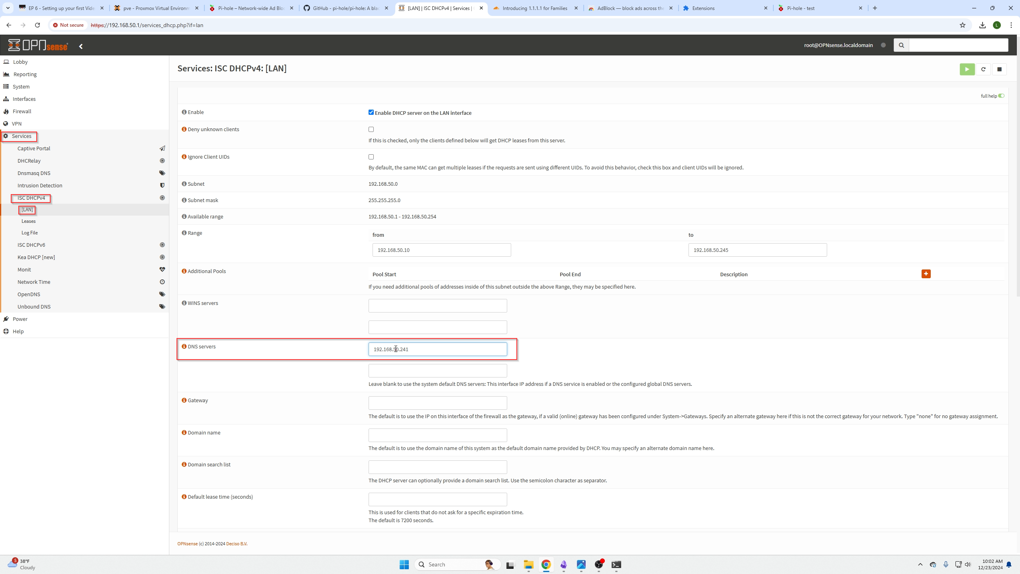
Task: Expand the Firewall menu in the sidebar
Action: pos(22,111)
